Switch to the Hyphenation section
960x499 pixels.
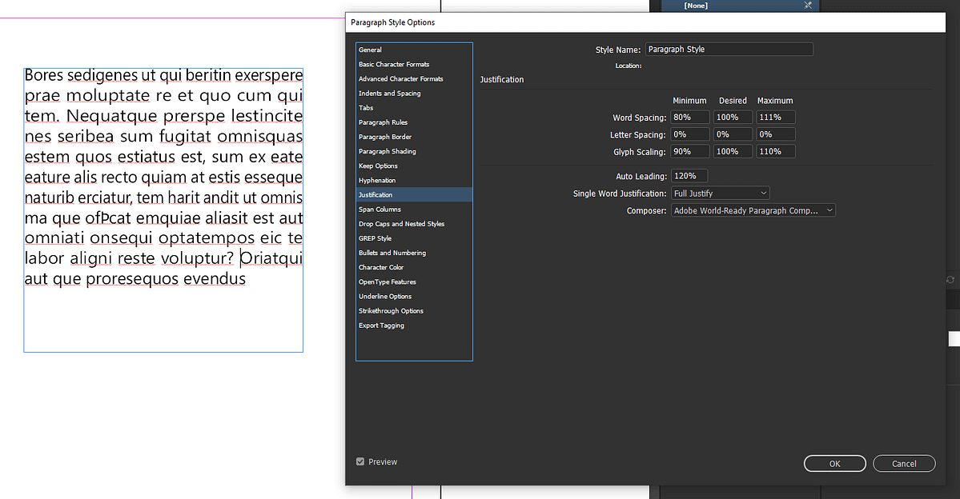click(x=377, y=181)
